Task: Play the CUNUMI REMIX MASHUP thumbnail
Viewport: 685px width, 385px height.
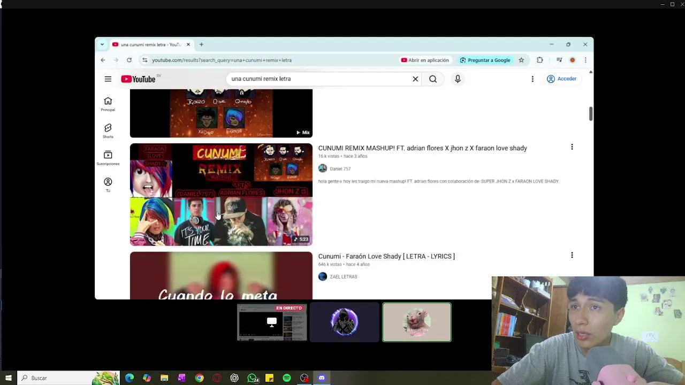Action: (221, 195)
